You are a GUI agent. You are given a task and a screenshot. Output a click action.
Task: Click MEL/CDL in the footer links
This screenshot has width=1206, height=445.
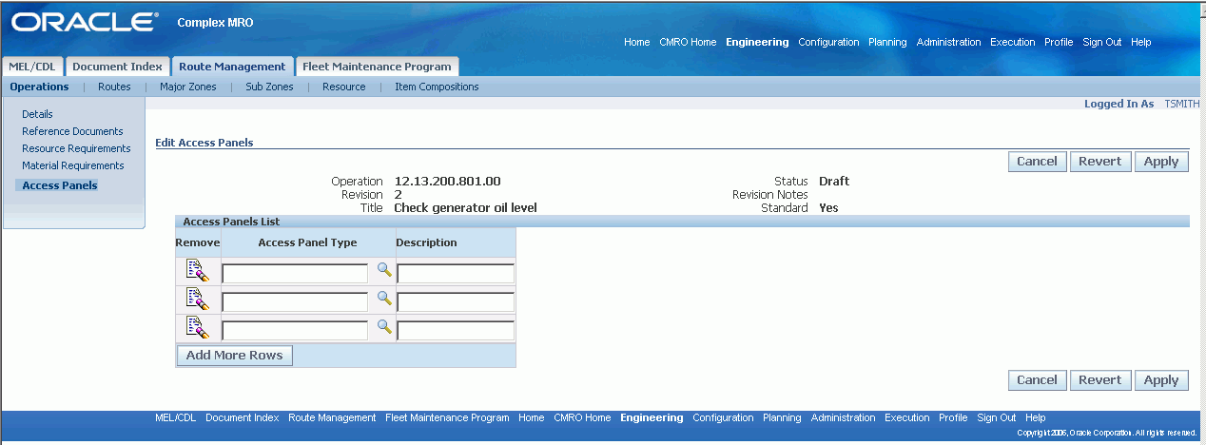click(x=176, y=417)
